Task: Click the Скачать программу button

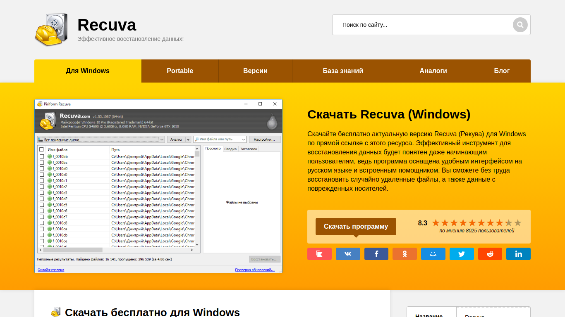Action: click(356, 227)
